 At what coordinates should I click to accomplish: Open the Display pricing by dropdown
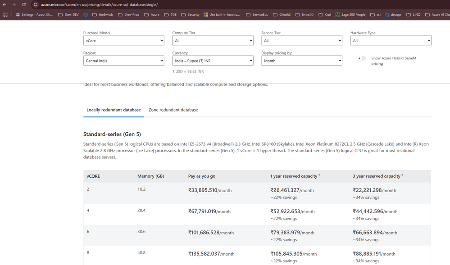[x=302, y=61]
